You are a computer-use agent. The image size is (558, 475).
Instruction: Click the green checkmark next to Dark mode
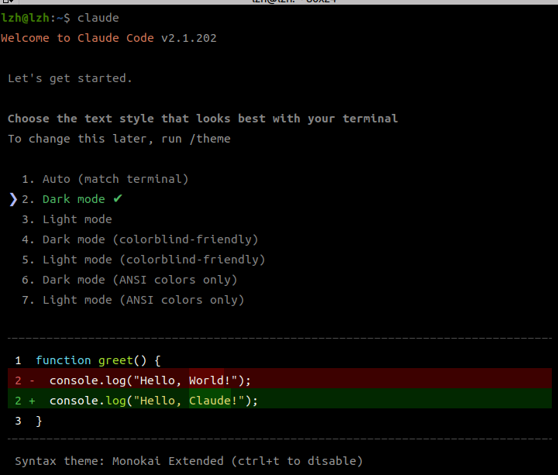(118, 198)
